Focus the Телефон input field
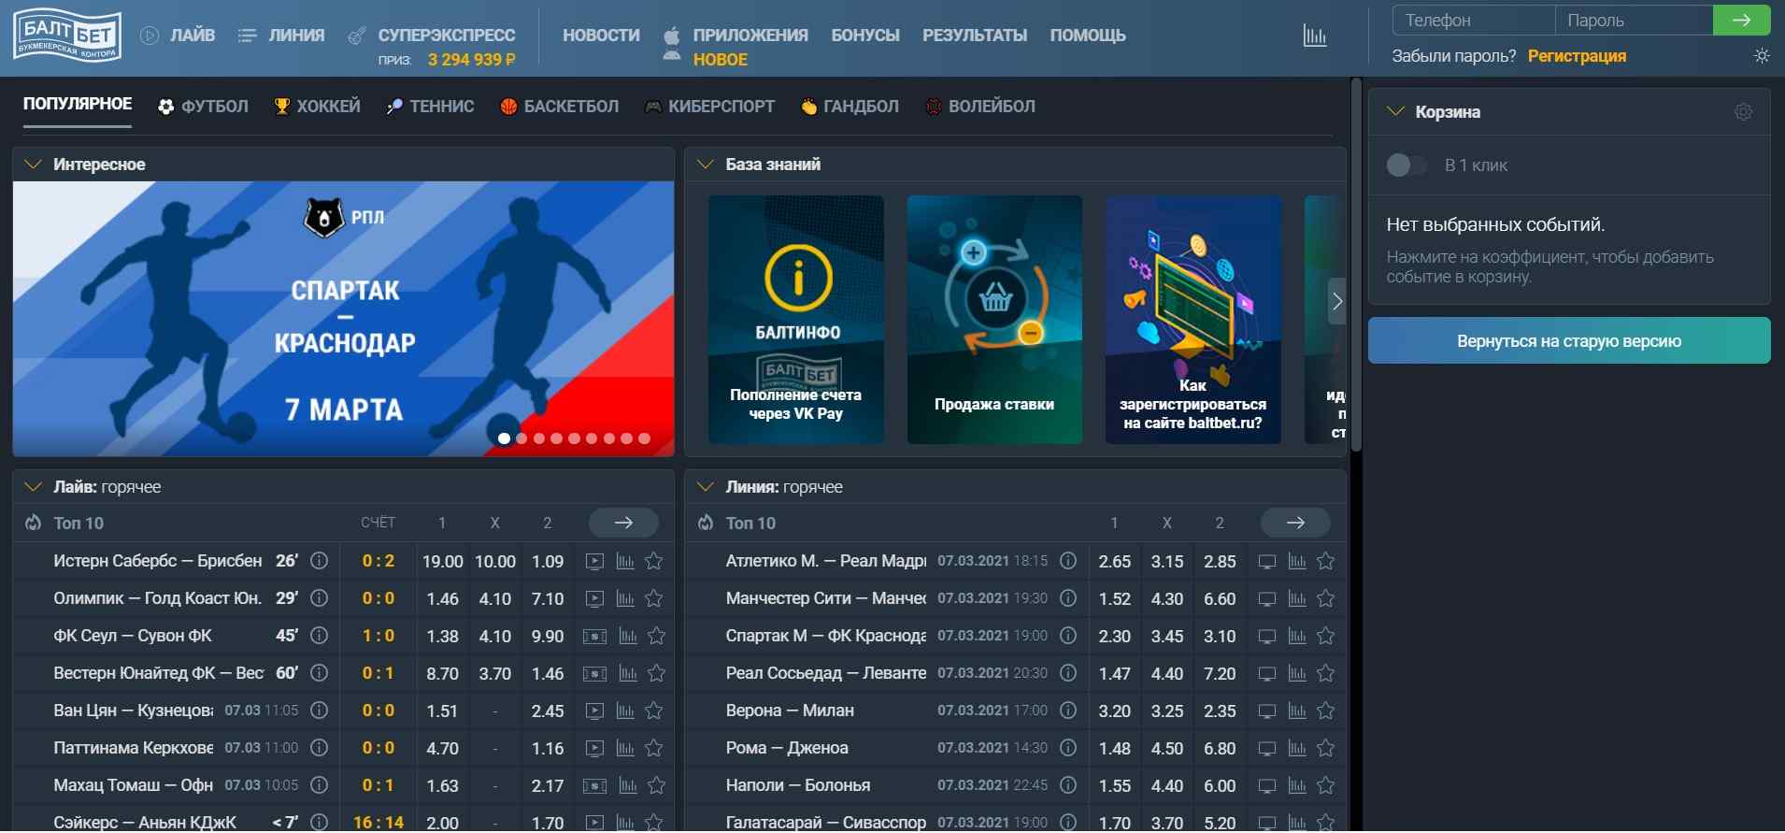1785x833 pixels. coord(1474,20)
